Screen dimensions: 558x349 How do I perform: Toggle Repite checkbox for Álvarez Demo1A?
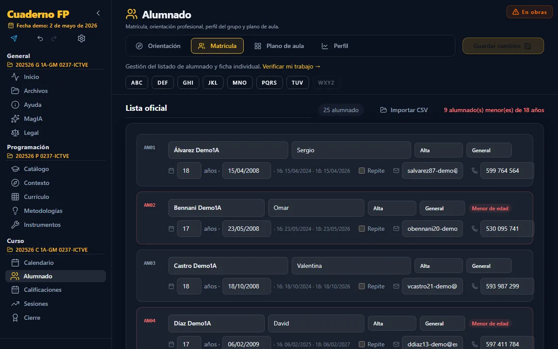point(361,171)
